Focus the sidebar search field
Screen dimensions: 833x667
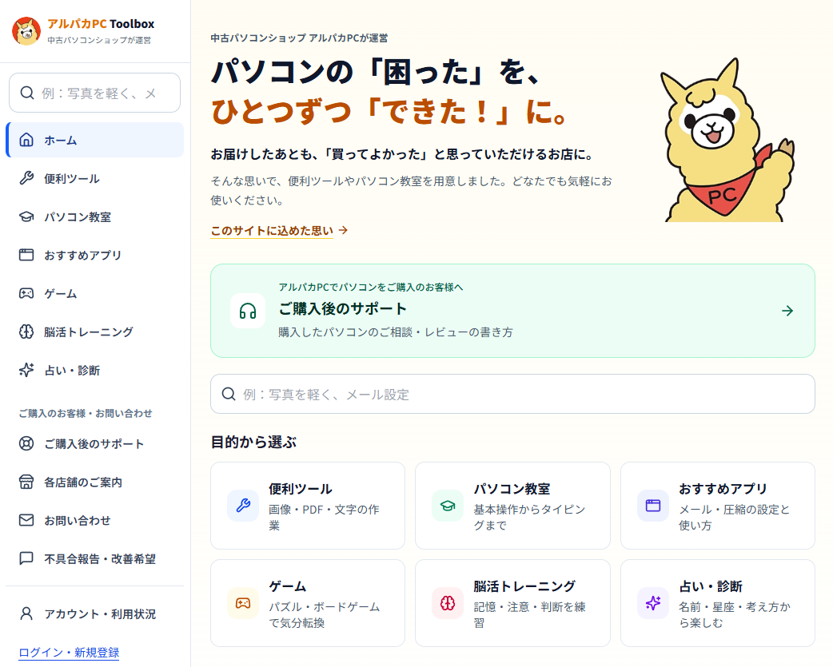pyautogui.click(x=94, y=93)
